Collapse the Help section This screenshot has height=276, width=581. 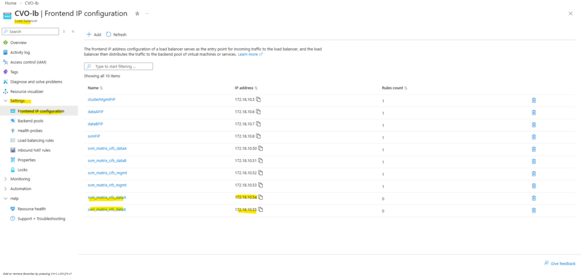[5, 199]
